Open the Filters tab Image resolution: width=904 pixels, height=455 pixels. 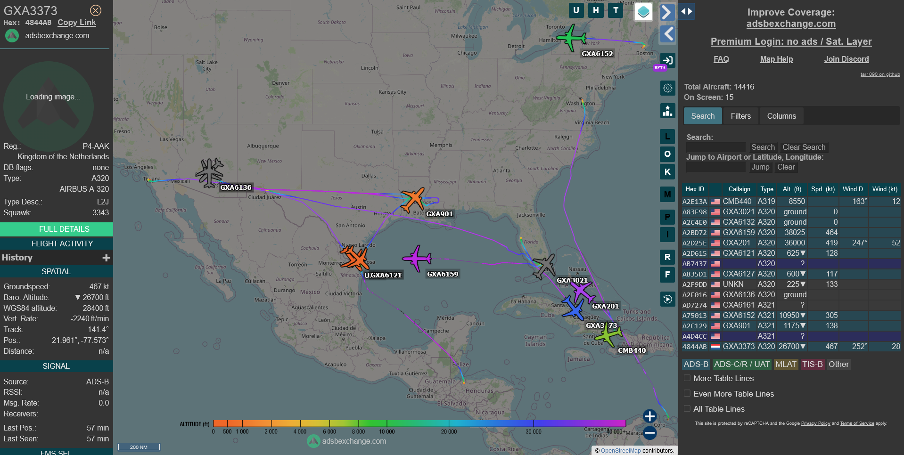(740, 116)
